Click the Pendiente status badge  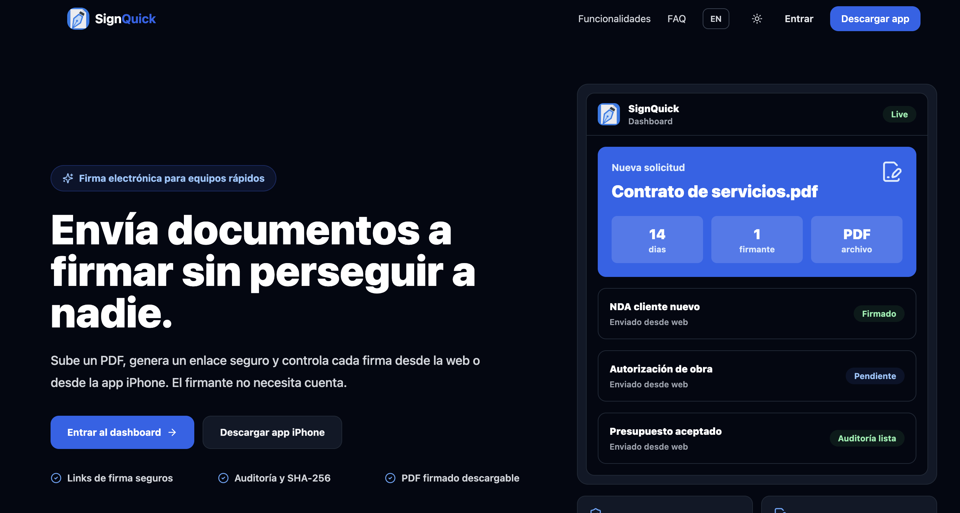point(875,376)
